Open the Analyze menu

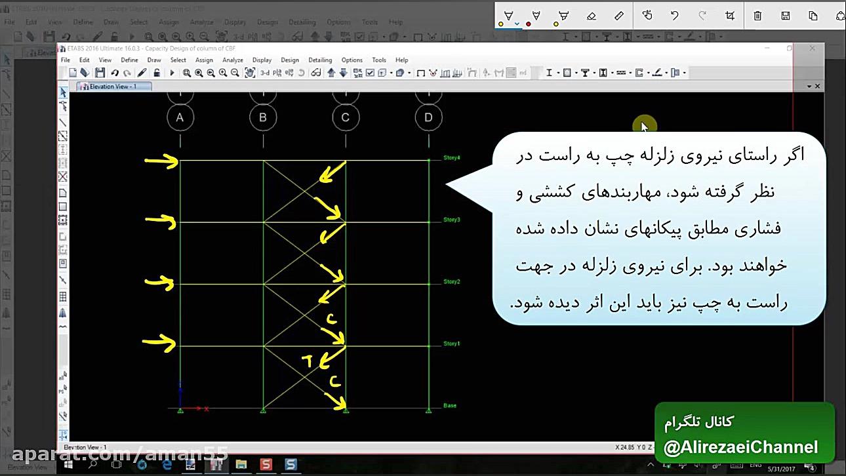pos(233,60)
